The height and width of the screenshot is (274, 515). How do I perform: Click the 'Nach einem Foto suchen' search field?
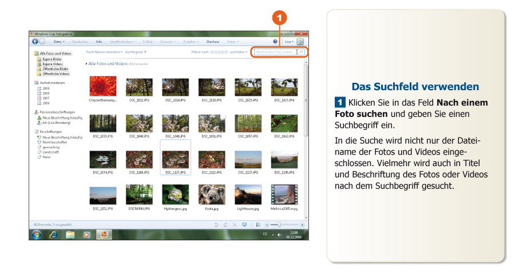(x=274, y=52)
